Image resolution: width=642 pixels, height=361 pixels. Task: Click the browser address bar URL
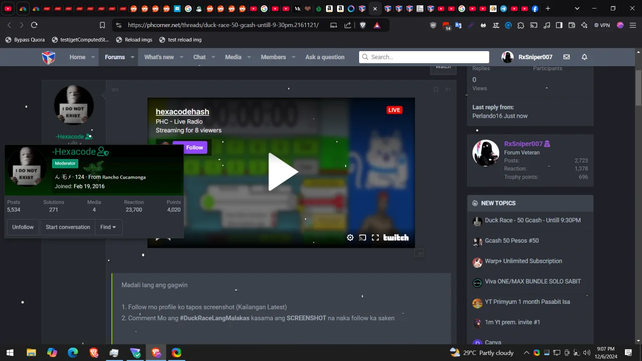223,25
